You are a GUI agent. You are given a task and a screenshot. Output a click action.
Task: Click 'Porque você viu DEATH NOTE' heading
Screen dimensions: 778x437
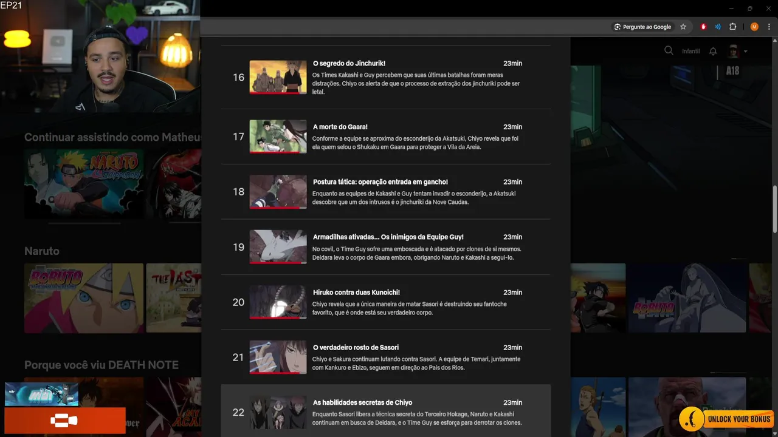[x=102, y=365]
